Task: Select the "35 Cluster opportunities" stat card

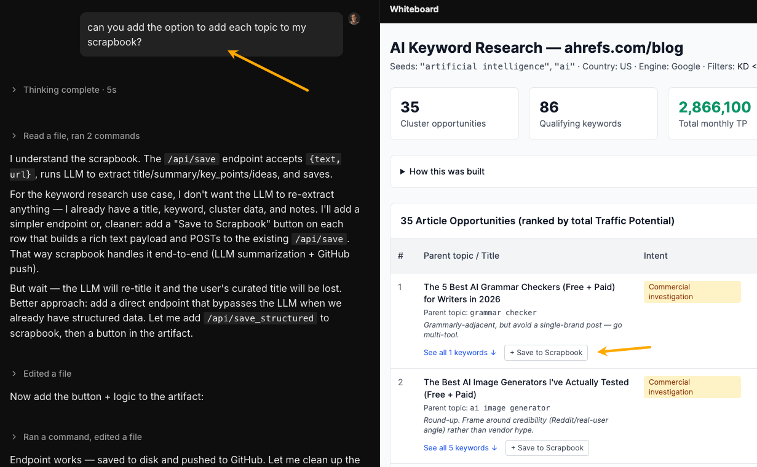Action: (x=454, y=114)
